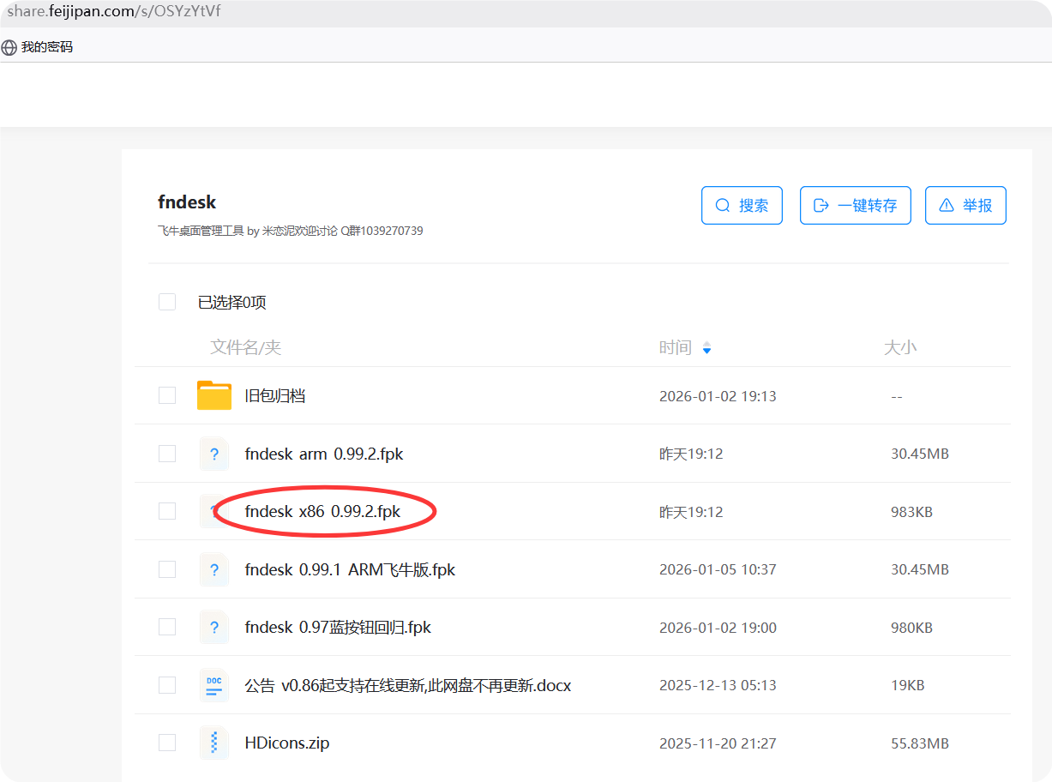Viewport: 1052px width, 782px height.
Task: Click the 文件名/夹 column header
Action: [246, 347]
